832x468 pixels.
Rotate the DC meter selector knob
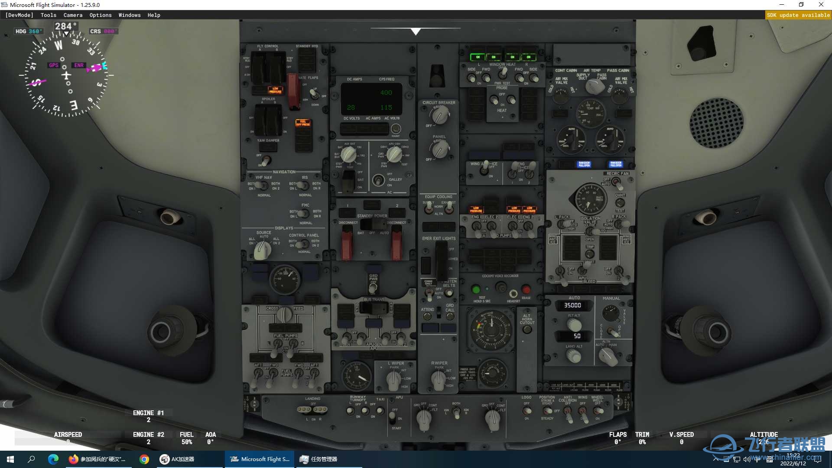[x=349, y=154]
